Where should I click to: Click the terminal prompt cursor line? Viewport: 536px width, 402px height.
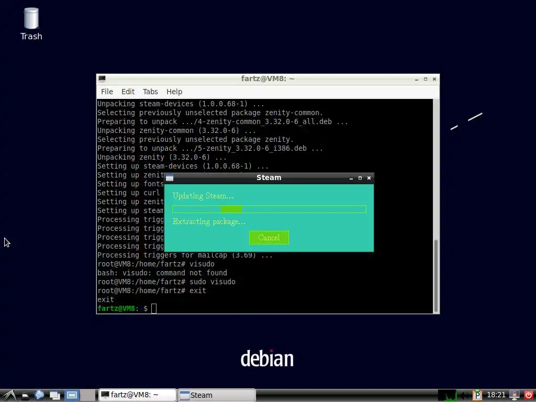(127, 308)
